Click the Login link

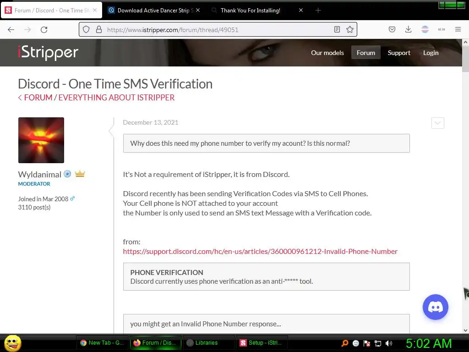coord(431,53)
